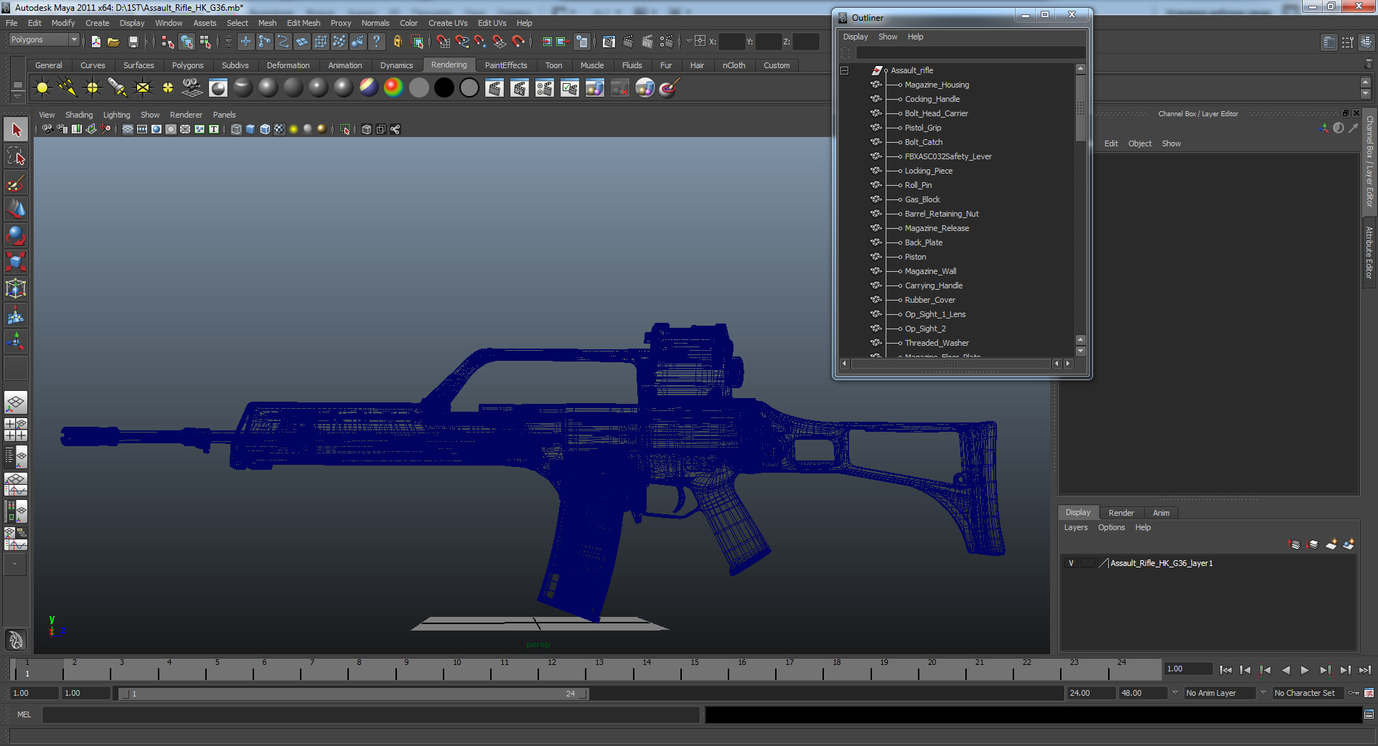Open the Rendering shelf tab
Image resolution: width=1378 pixels, height=746 pixels.
(449, 65)
